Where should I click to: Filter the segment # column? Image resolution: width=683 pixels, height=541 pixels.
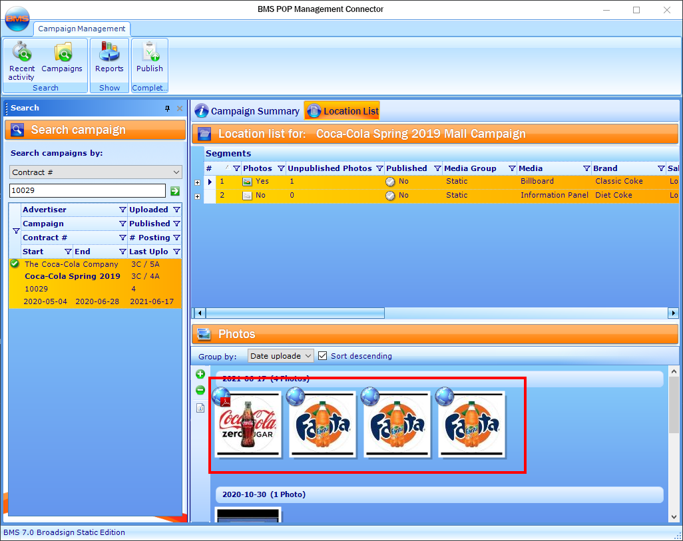(x=236, y=168)
